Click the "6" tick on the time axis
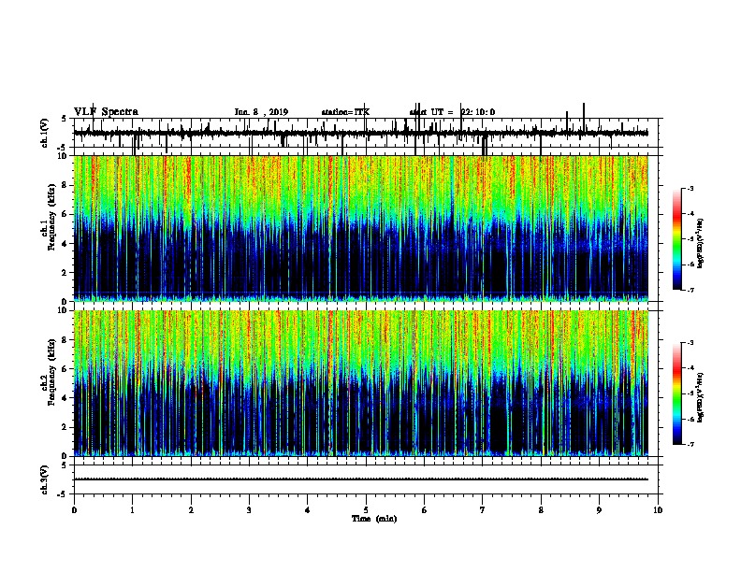The width and height of the screenshot is (741, 572). click(425, 510)
